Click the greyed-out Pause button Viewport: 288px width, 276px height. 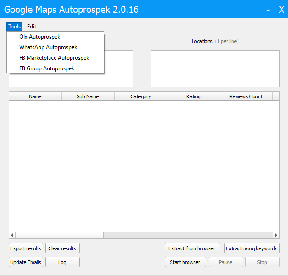[x=226, y=262]
